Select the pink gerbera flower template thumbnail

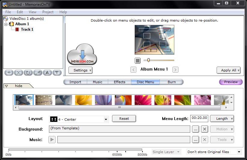pyautogui.click(x=143, y=100)
